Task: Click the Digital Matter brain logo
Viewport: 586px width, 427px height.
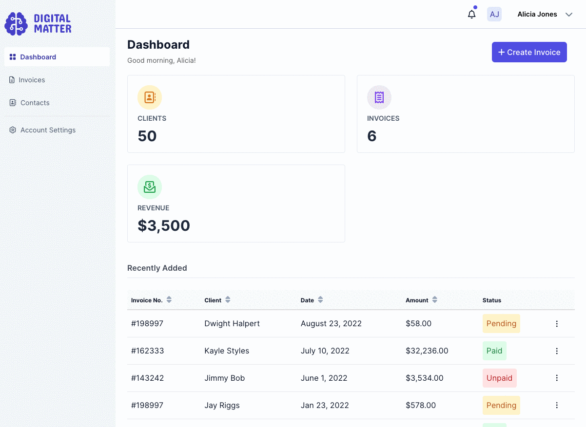Action: 16,24
